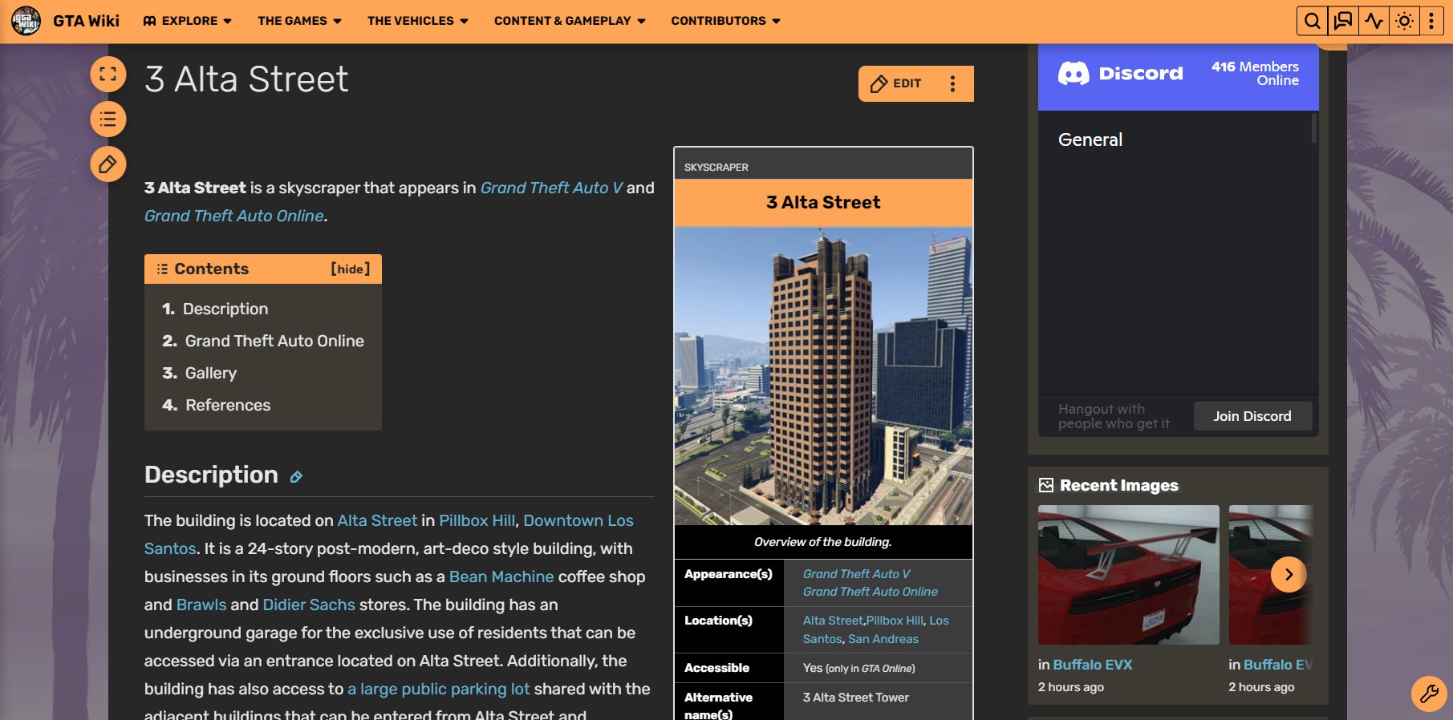Click the '3 Alta Street Tower' alternative name

click(x=856, y=698)
